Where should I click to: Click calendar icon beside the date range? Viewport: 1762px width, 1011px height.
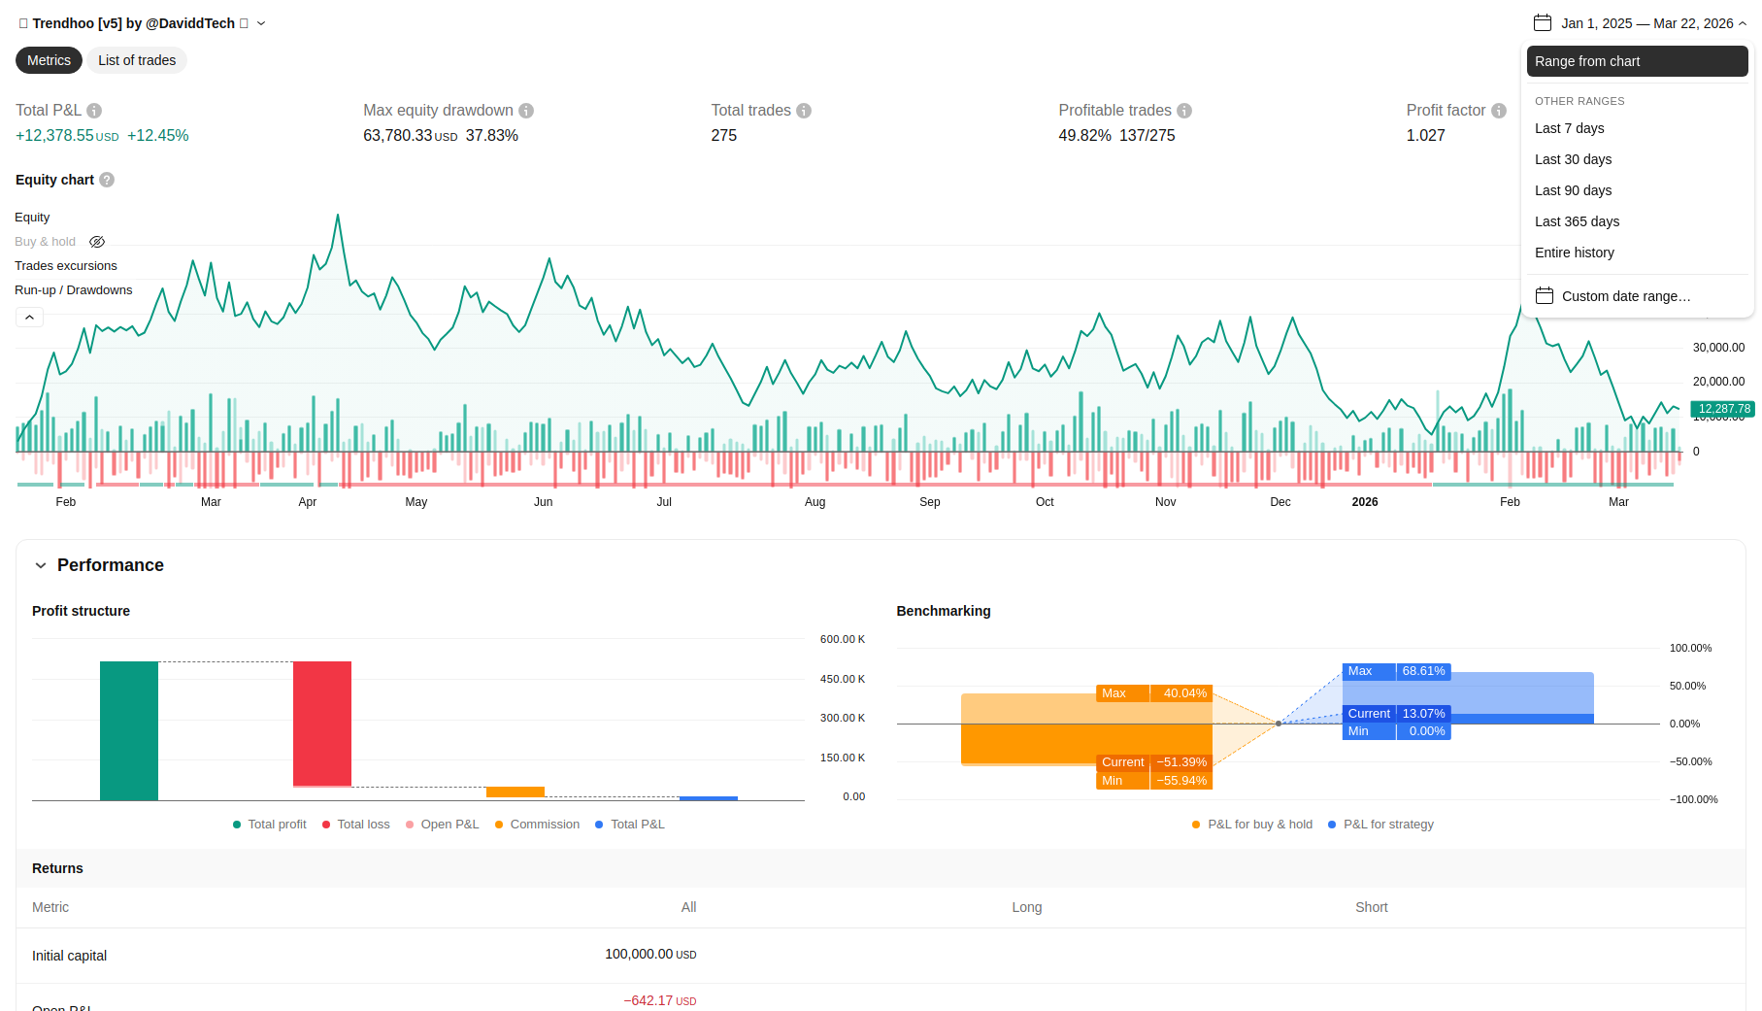pos(1543,23)
